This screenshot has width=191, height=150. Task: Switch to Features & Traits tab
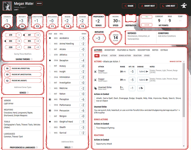pos(126,50)
